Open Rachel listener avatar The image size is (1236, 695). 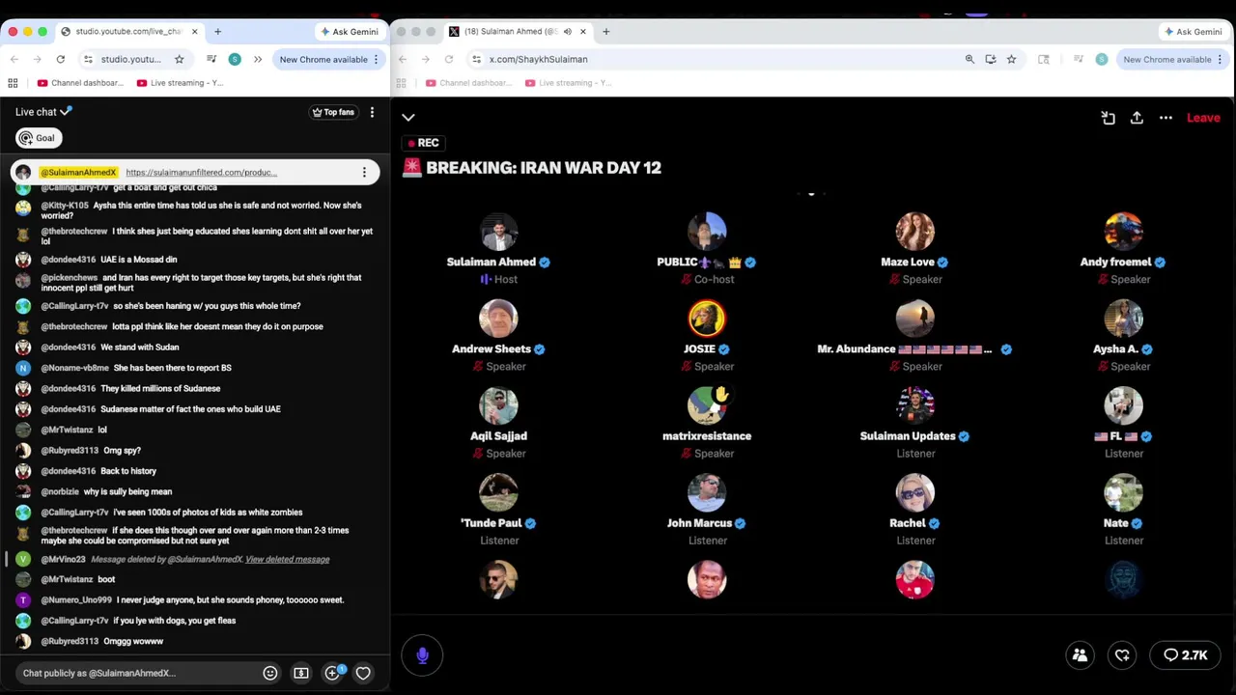click(x=914, y=492)
